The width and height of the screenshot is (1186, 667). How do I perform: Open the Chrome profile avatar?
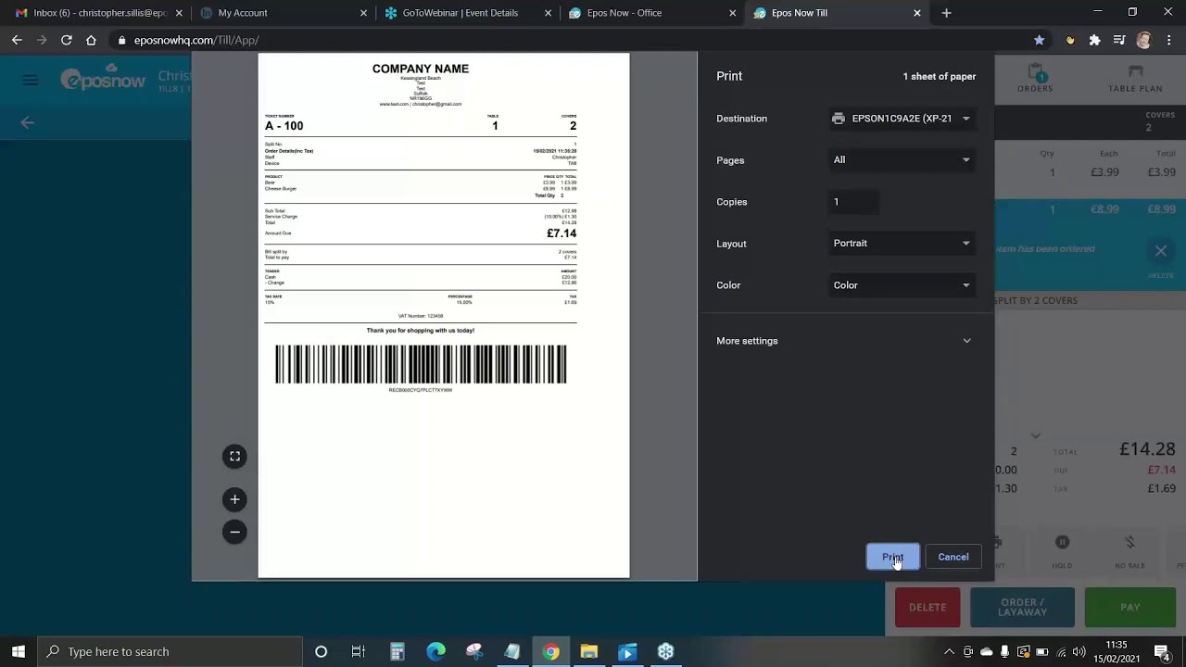(x=1143, y=40)
